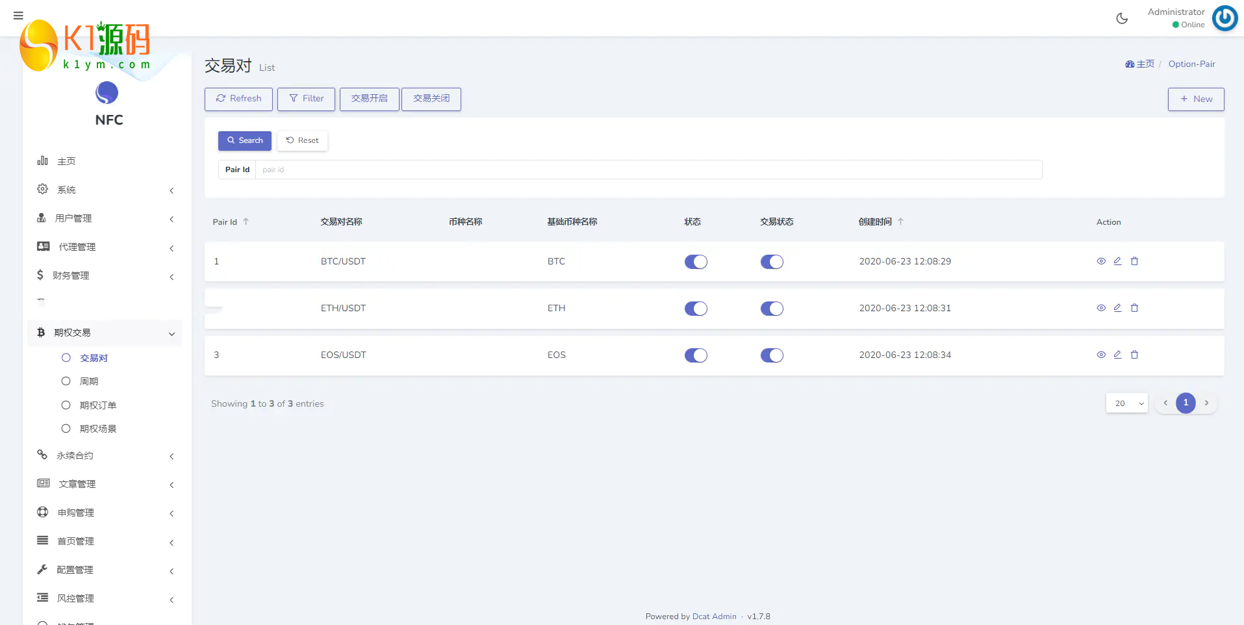The height and width of the screenshot is (625, 1244).
Task: Click the previous page arrow
Action: (1165, 403)
